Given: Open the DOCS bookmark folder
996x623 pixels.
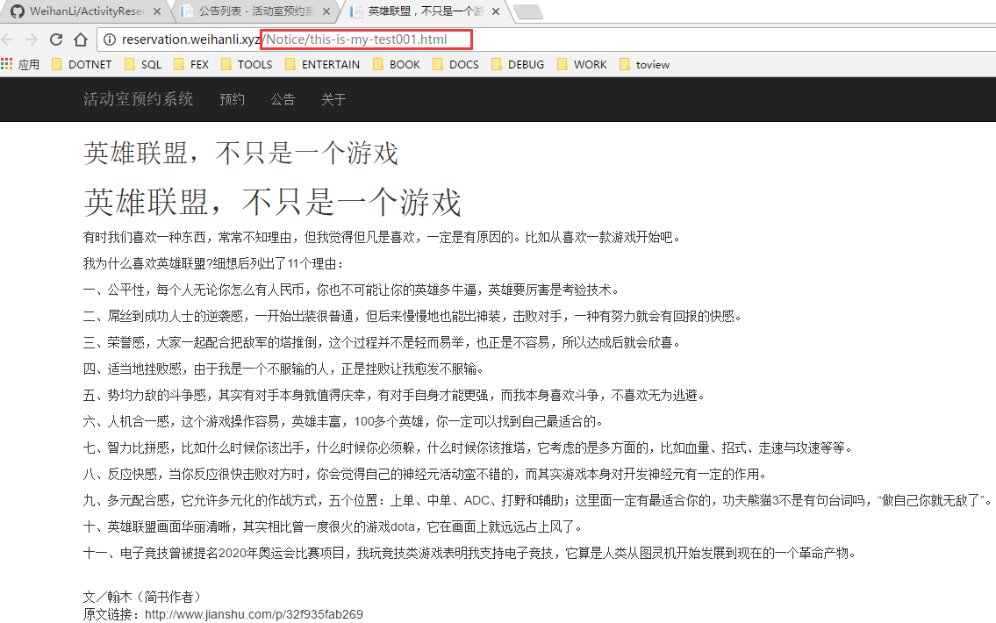Looking at the screenshot, I should tap(456, 64).
